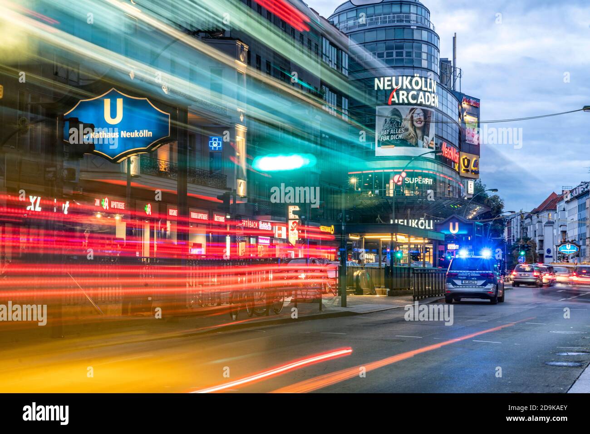Click the blue pharmacy cross sign

pyautogui.click(x=215, y=143)
